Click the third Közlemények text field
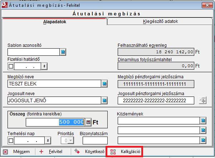The height and width of the screenshot is (158, 215). coord(159,140)
